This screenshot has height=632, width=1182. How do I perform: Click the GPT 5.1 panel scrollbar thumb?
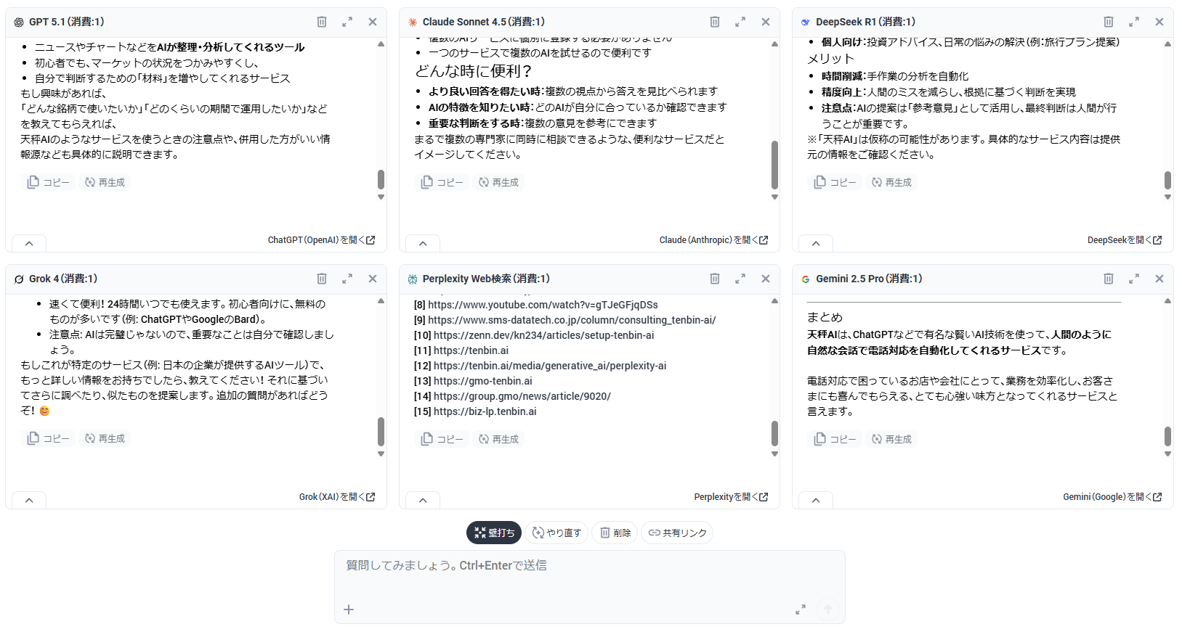click(381, 180)
